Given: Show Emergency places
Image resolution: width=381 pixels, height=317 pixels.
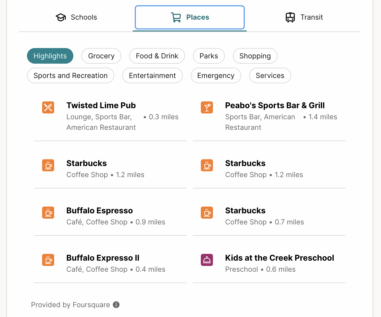Looking at the screenshot, I should point(216,75).
